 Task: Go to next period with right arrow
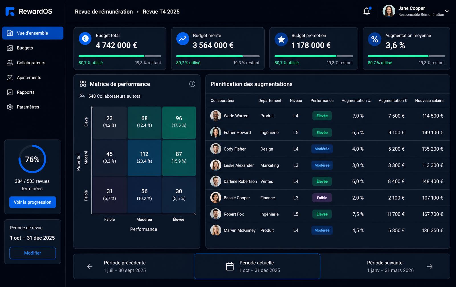430,266
